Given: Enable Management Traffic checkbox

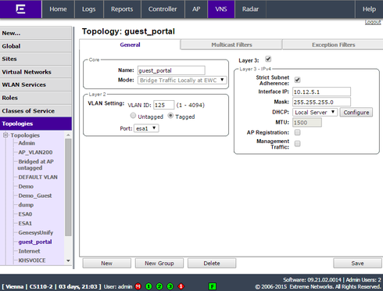Looking at the screenshot, I should coord(297,144).
